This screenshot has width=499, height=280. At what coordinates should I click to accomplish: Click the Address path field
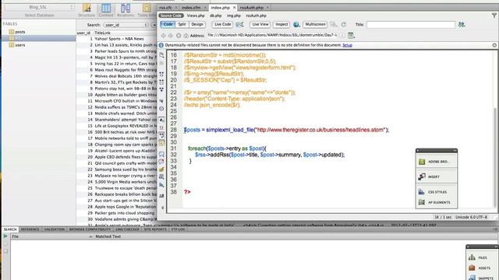tap(272, 35)
